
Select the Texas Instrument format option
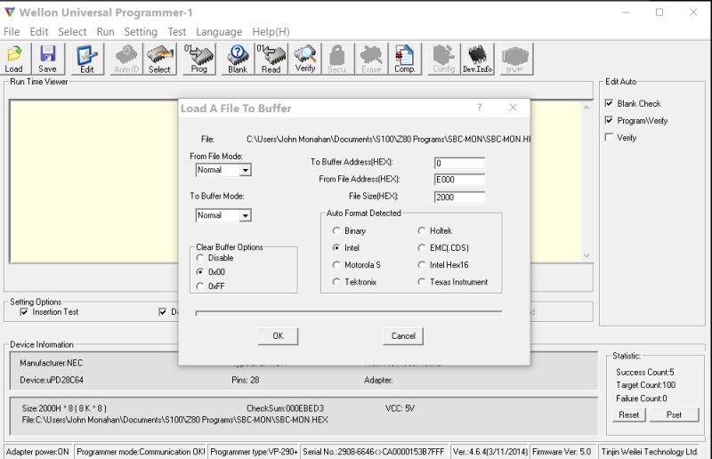coord(421,282)
